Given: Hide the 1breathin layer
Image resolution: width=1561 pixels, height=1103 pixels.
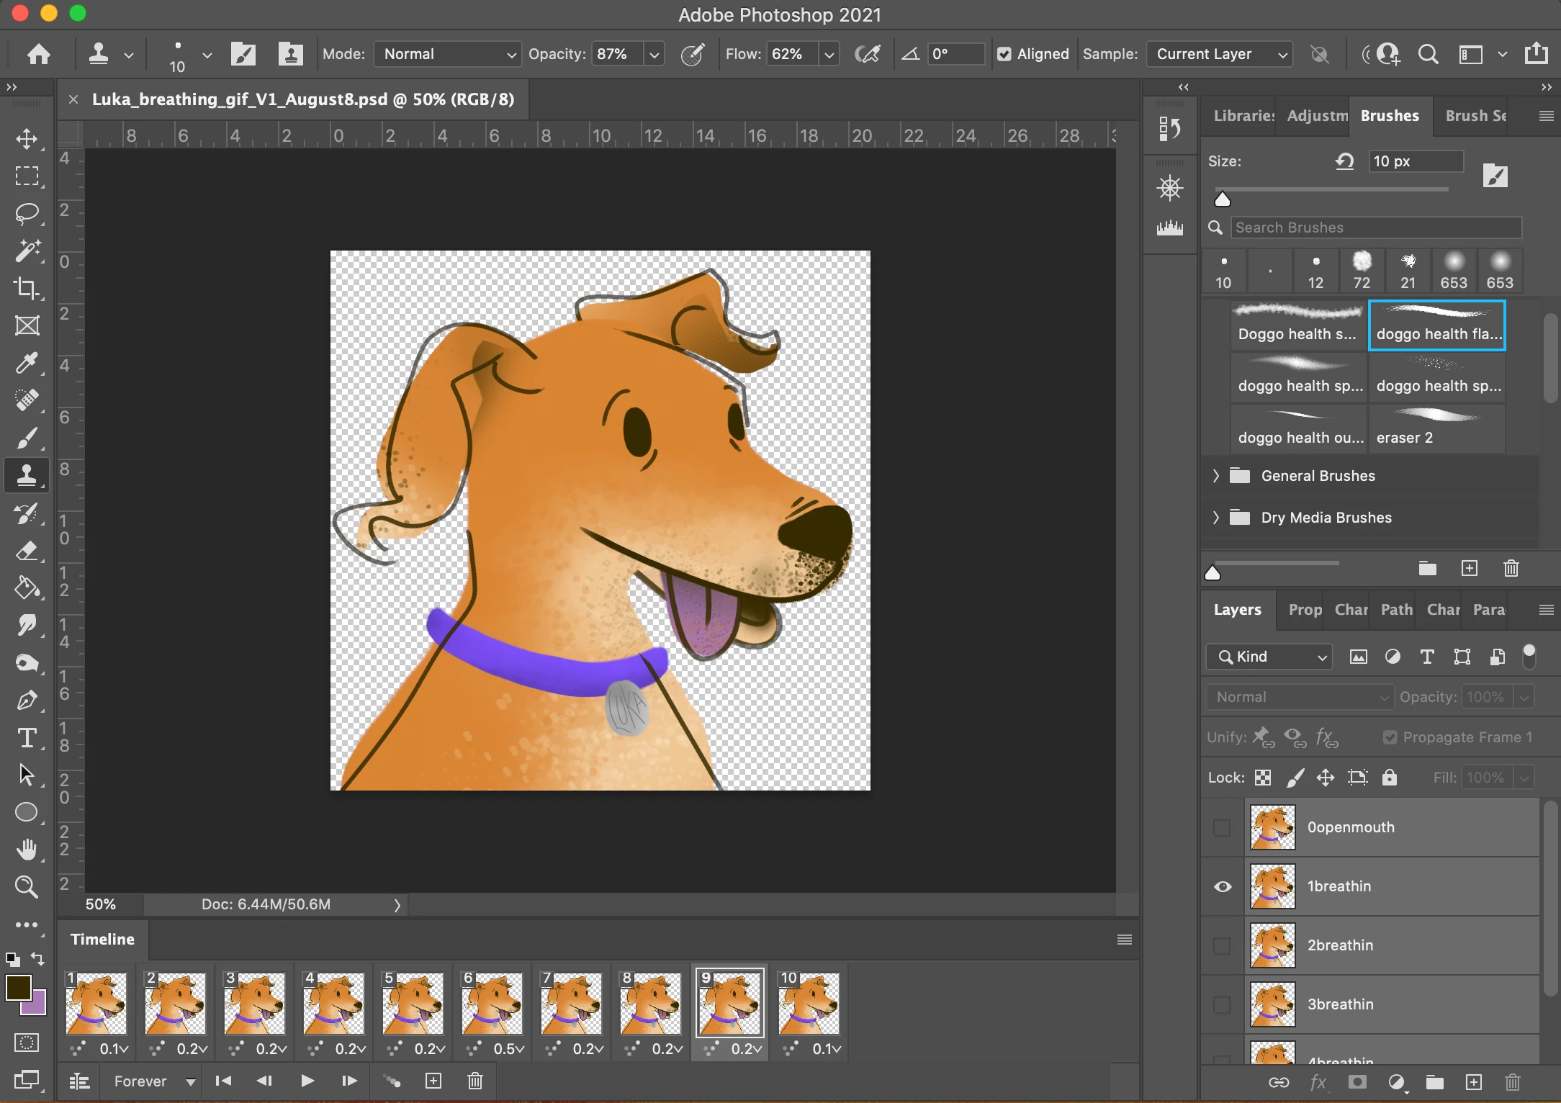Looking at the screenshot, I should (1223, 886).
